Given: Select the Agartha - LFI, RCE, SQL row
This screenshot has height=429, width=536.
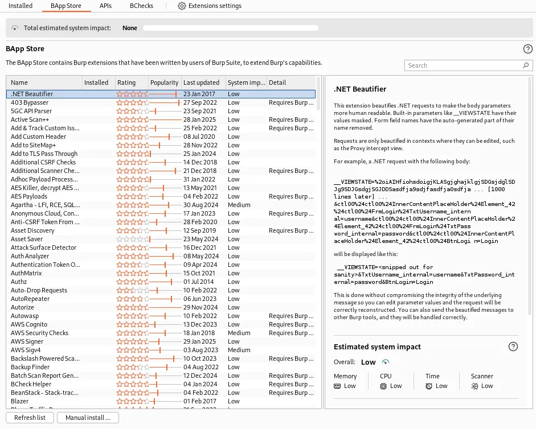Looking at the screenshot, I should pos(161,205).
